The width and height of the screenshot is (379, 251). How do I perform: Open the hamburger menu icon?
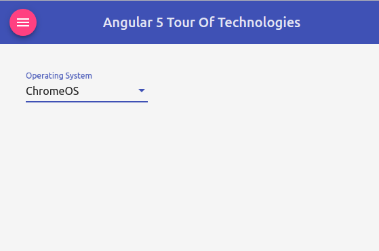(x=23, y=22)
